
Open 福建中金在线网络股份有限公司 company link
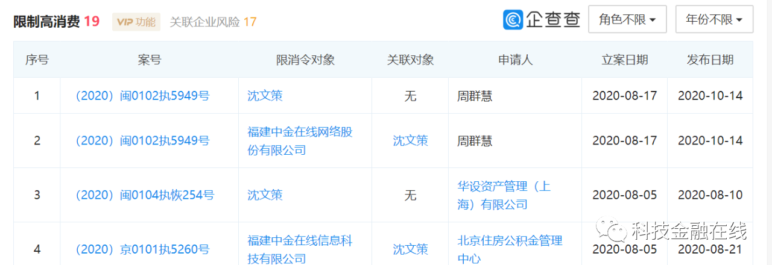(x=300, y=140)
